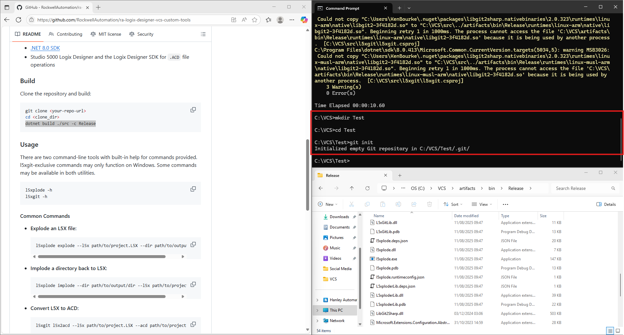
Task: Open the MIT license tab
Action: coord(106,34)
